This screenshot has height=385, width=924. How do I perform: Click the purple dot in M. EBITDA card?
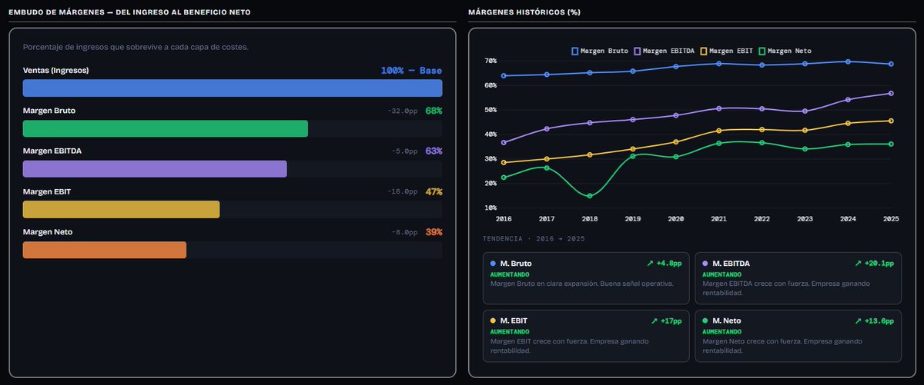pyautogui.click(x=705, y=264)
